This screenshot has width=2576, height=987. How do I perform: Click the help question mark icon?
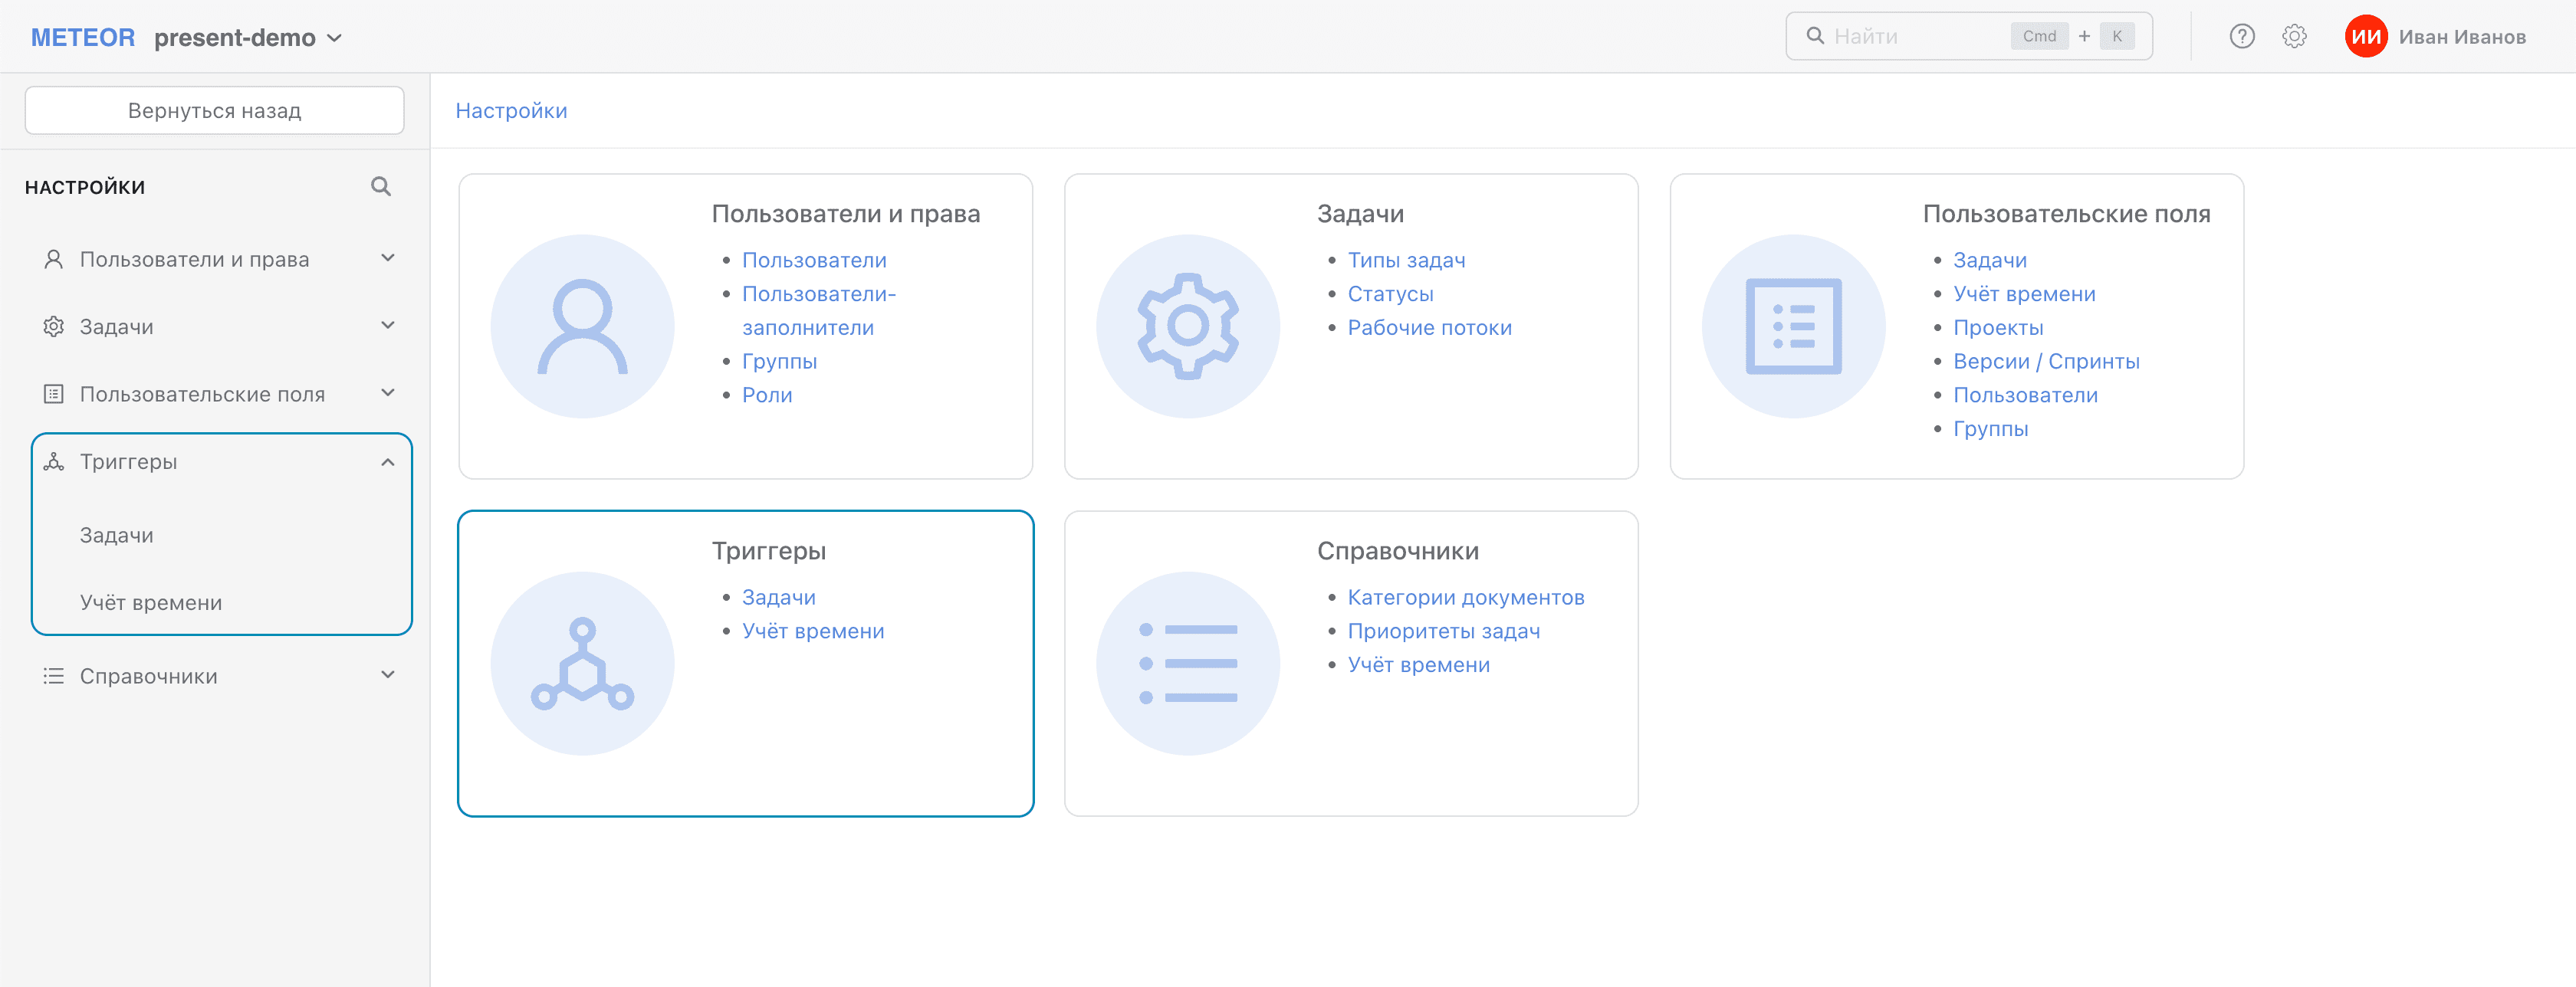pos(2241,37)
